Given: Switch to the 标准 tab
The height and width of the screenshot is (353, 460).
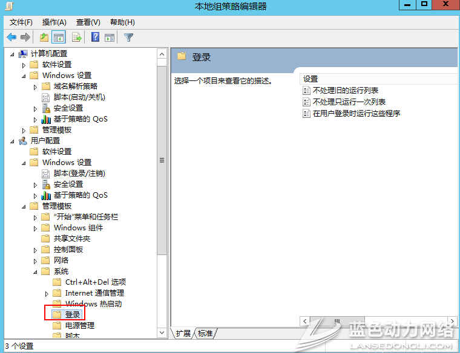Looking at the screenshot, I should point(205,333).
